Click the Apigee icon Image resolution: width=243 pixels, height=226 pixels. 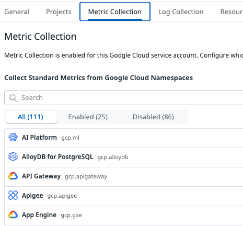point(13,195)
